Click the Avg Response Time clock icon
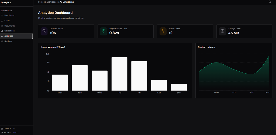This screenshot has height=135, width=276. (103, 31)
